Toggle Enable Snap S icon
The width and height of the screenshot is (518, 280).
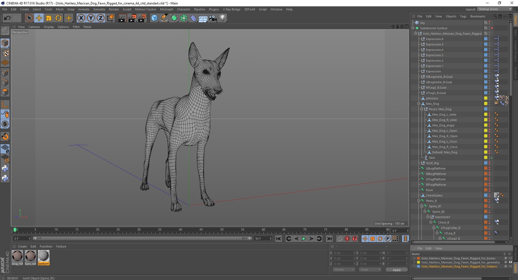5,124
